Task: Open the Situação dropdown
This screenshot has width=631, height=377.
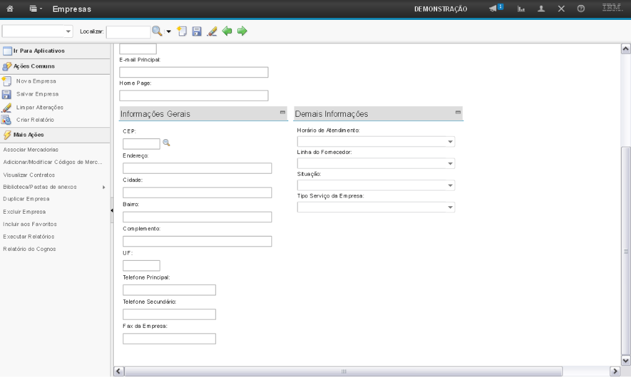Action: 451,186
